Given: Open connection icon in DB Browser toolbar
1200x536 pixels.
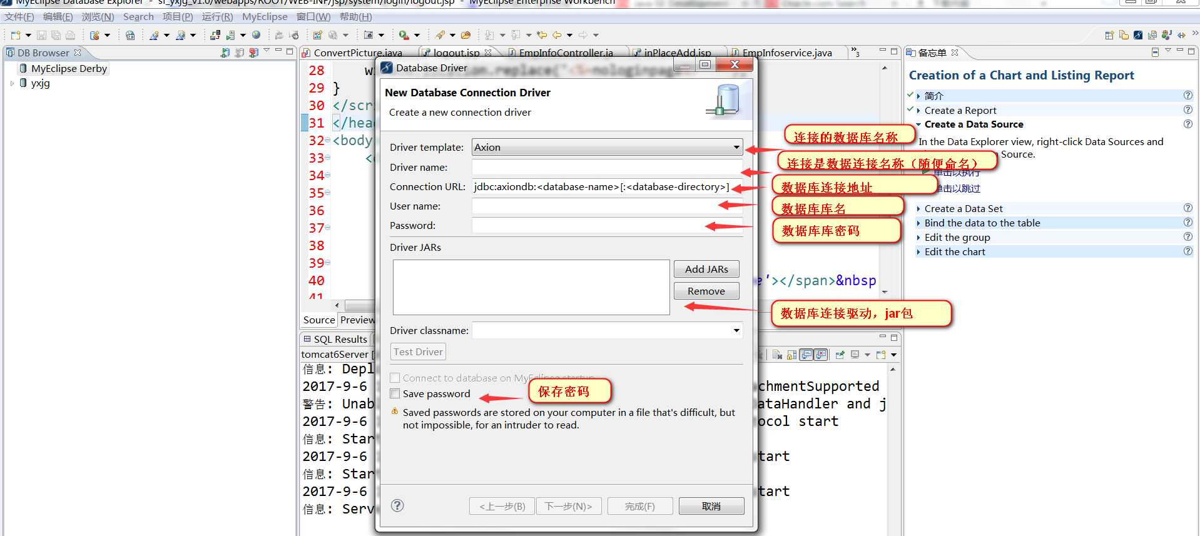Looking at the screenshot, I should pos(225,53).
